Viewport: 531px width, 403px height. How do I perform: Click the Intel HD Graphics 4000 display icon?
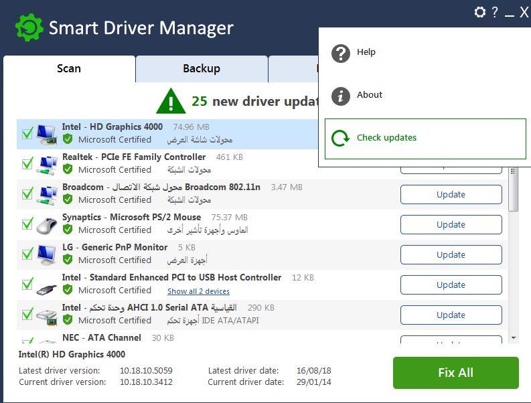(47, 134)
